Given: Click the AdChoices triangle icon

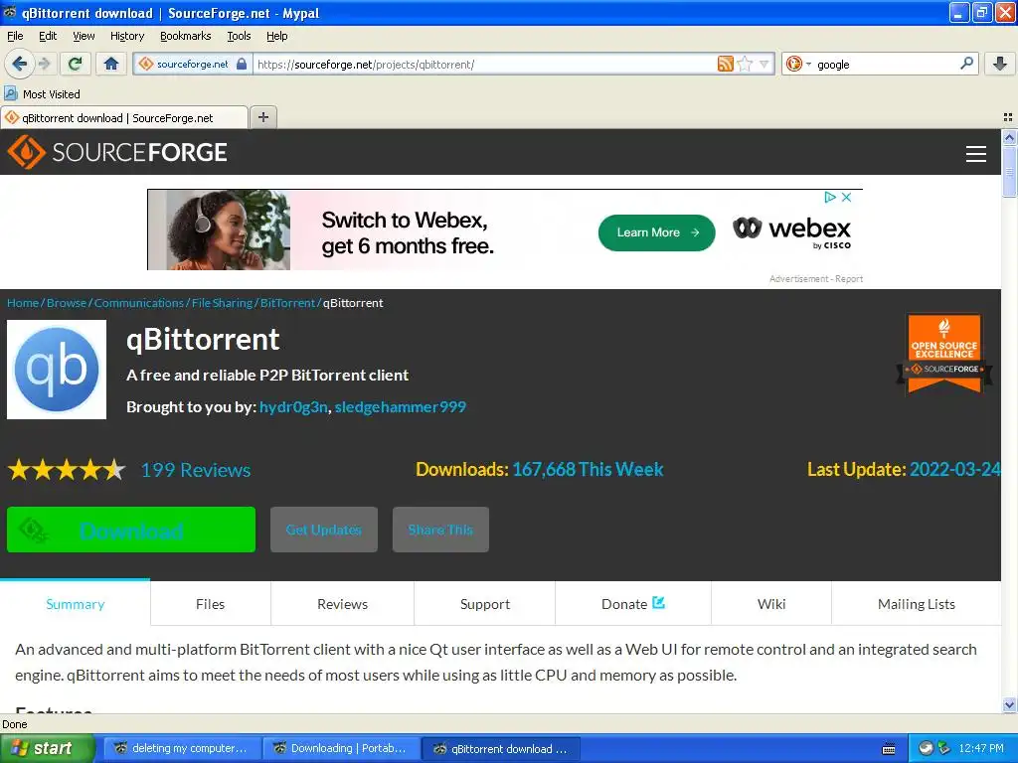Looking at the screenshot, I should coord(830,198).
